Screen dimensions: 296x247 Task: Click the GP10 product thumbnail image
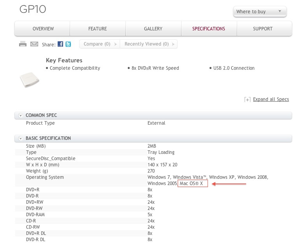point(30,80)
